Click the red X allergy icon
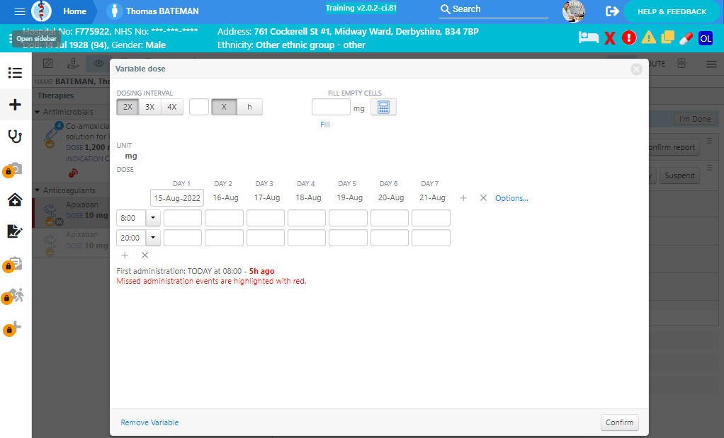The image size is (724, 438). 610,38
